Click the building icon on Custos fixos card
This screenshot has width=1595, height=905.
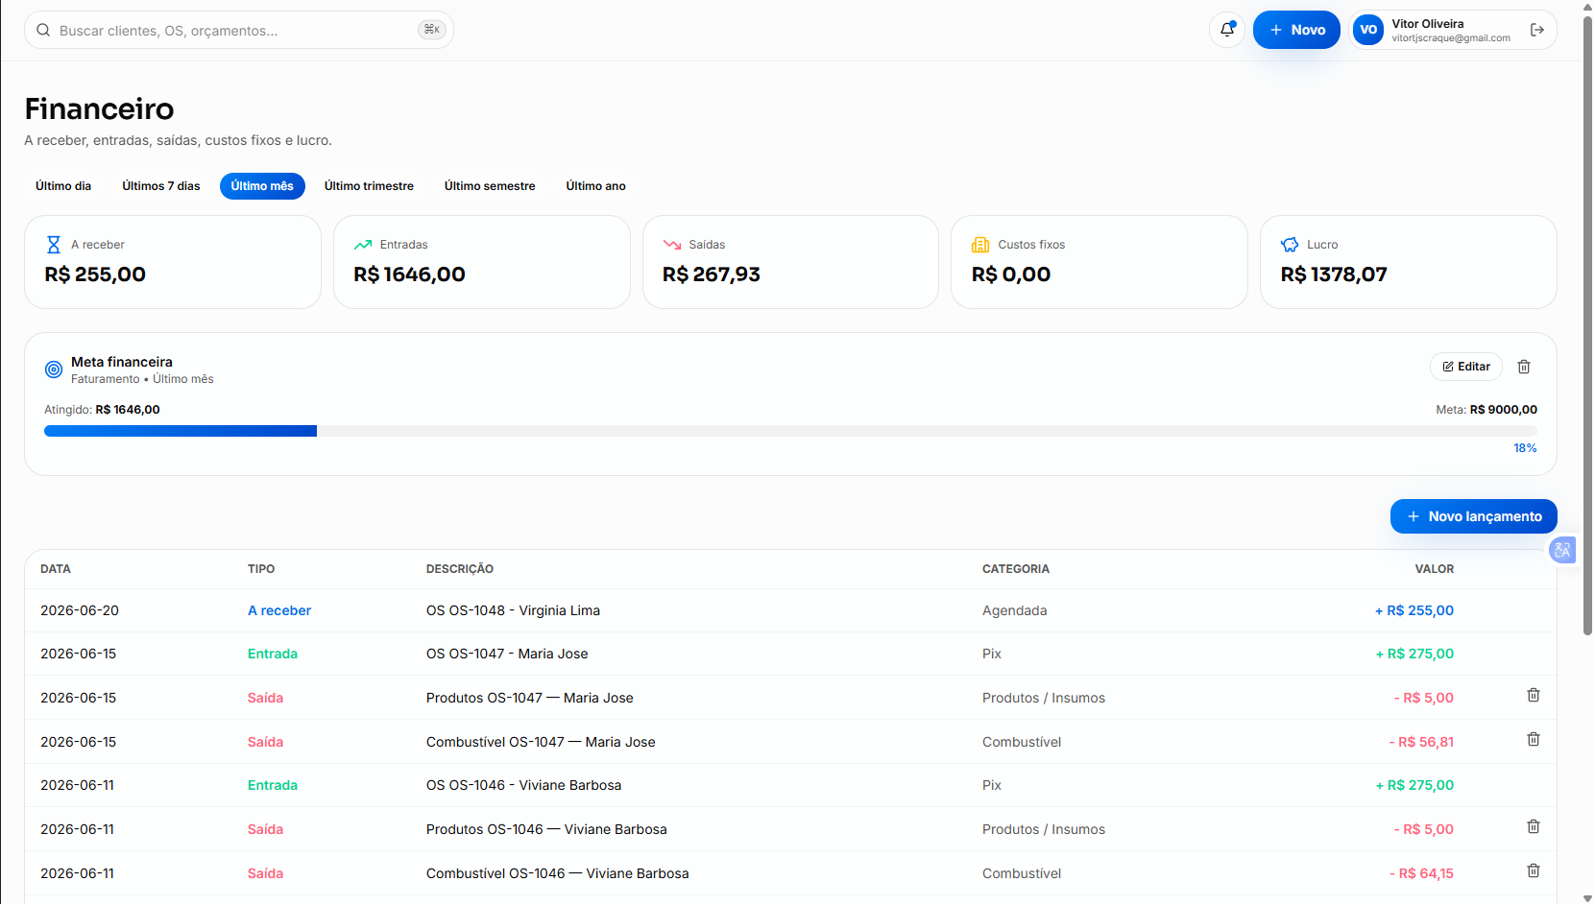point(980,245)
